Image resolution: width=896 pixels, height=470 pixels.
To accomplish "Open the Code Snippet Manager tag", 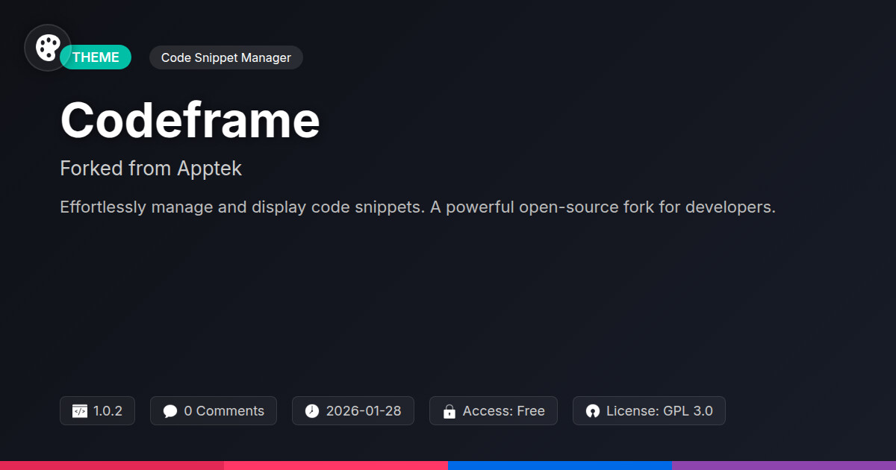I will pos(226,57).
